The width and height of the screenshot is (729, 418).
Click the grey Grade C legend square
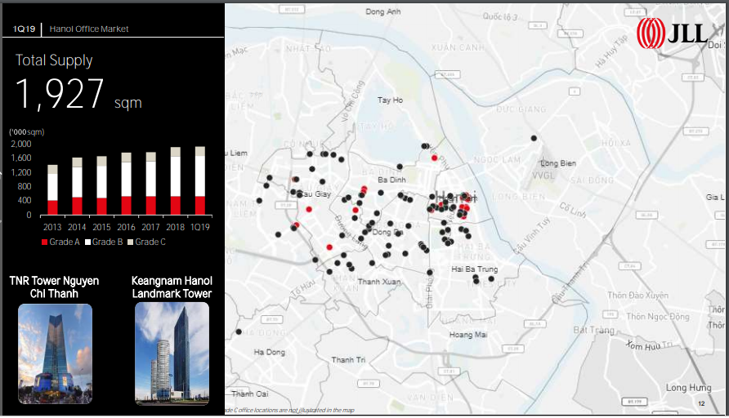point(130,242)
